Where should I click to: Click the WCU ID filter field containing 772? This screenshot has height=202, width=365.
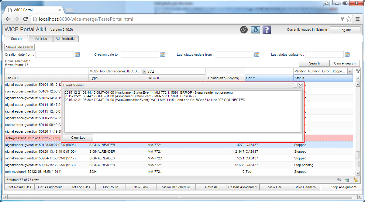176,71
